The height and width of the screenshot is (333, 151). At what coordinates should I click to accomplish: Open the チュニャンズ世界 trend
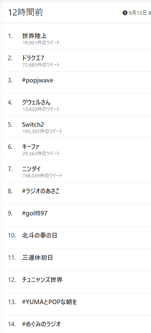click(x=42, y=280)
